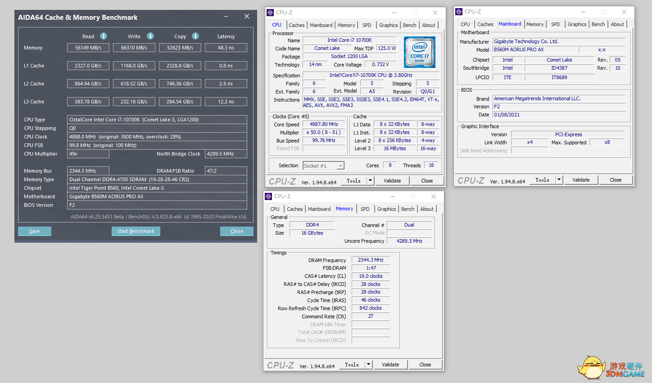Click Memory Read value 56149 MB/s
Image resolution: width=652 pixels, height=383 pixels.
88,48
